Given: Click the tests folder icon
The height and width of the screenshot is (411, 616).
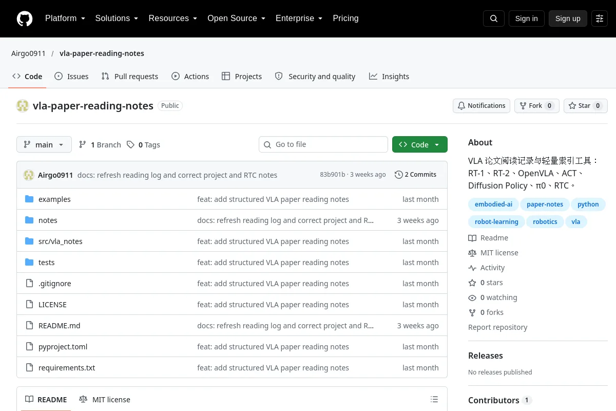Looking at the screenshot, I should [x=29, y=263].
